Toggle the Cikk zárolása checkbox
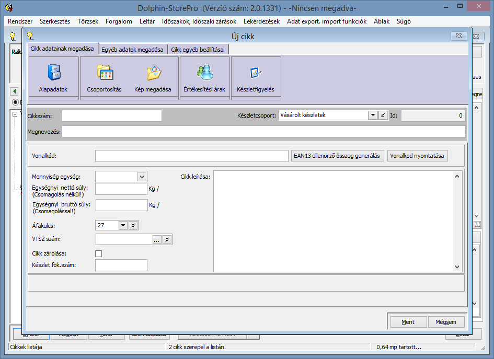 click(x=99, y=253)
